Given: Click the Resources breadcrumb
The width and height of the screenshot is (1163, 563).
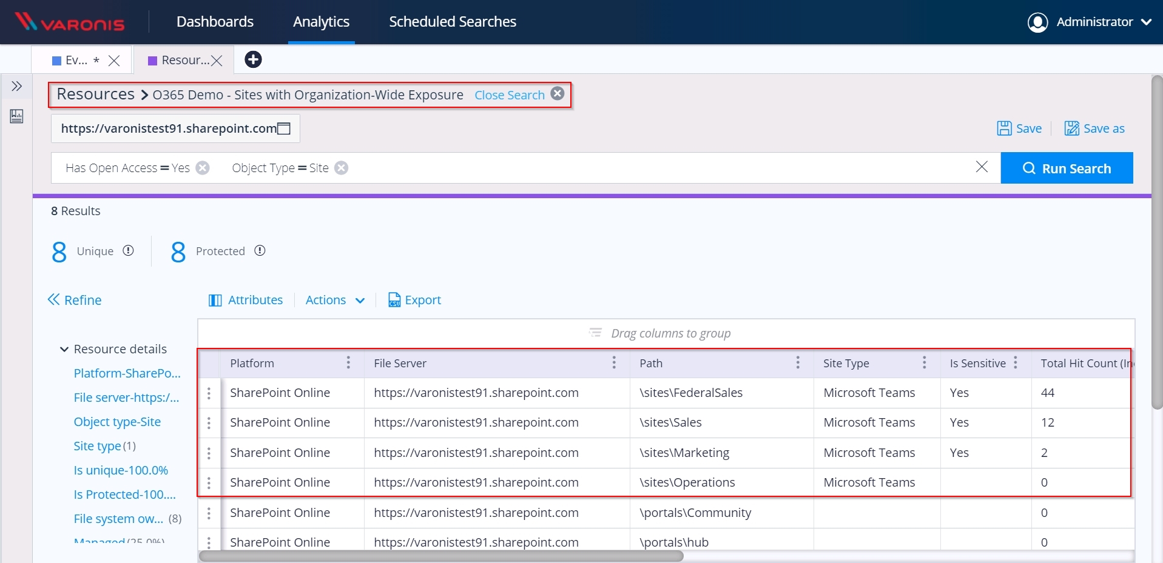Looking at the screenshot, I should pos(96,95).
